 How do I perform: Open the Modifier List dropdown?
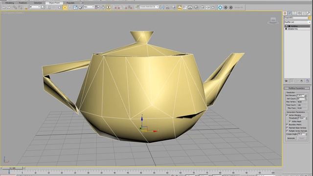coord(297,22)
